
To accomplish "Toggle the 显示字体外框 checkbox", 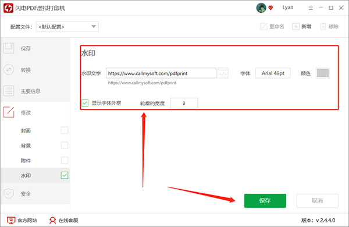I will 85,103.
